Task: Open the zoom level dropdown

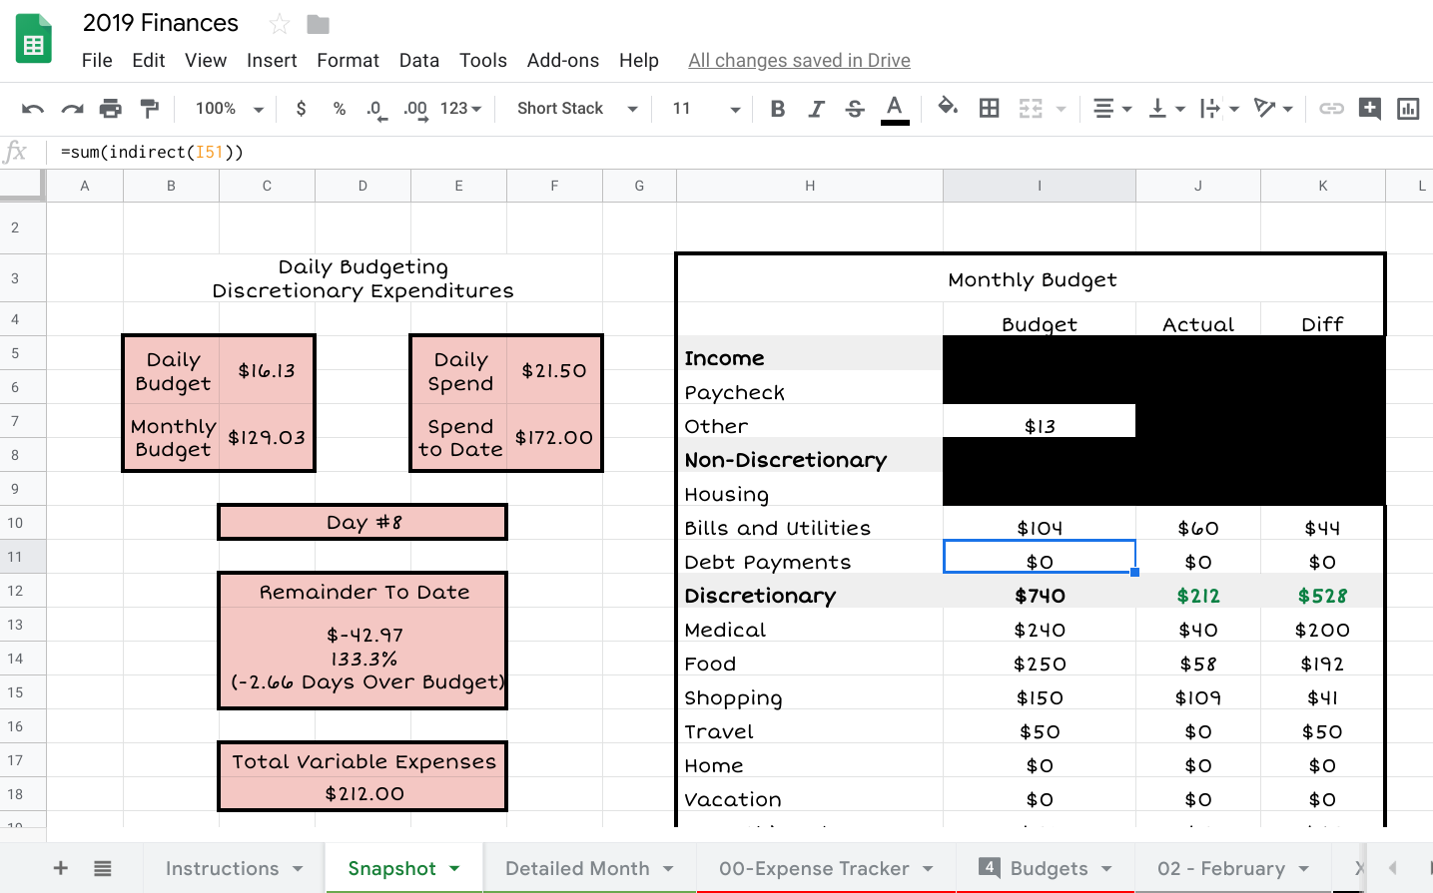Action: [229, 109]
